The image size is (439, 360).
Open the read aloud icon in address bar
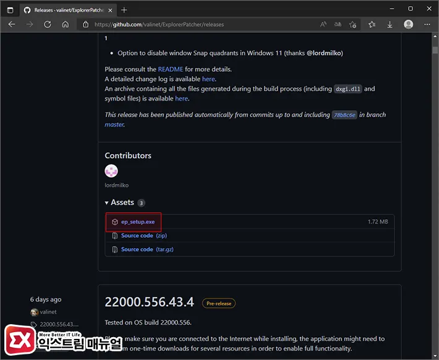pos(323,25)
